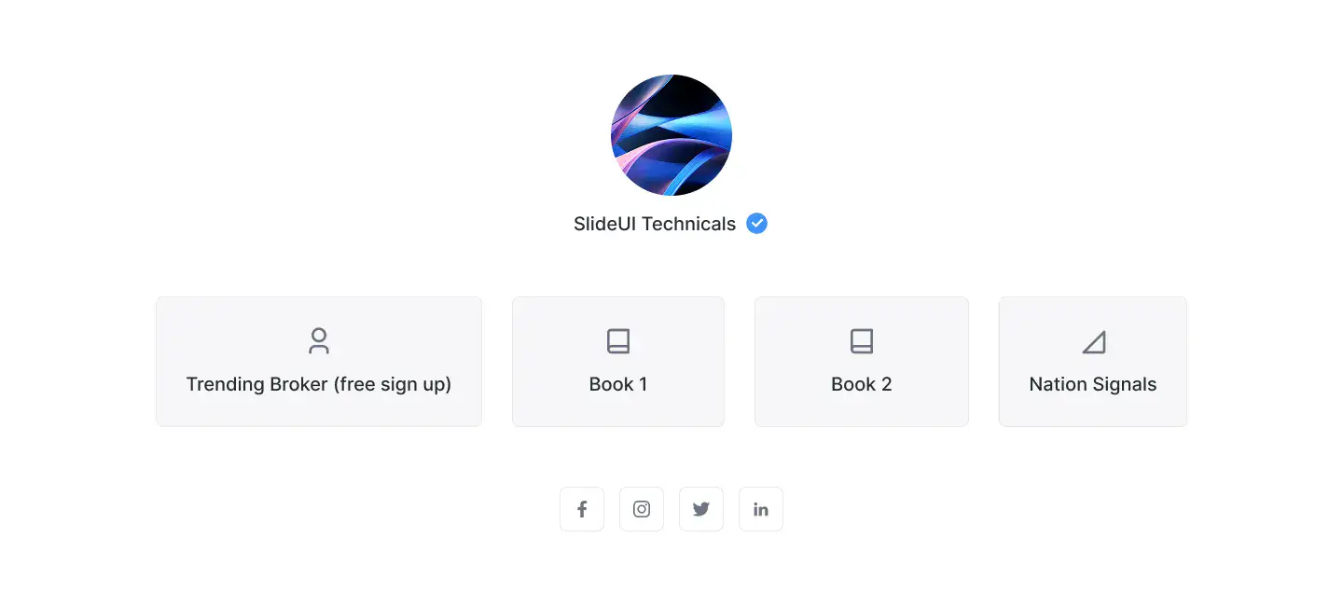The width and height of the screenshot is (1343, 606).
Task: Click the person icon above Trending Broker
Action: point(319,341)
